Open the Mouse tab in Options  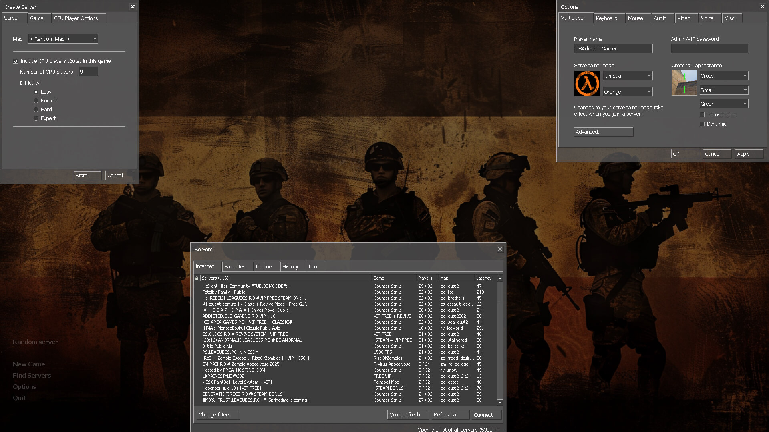(638, 18)
